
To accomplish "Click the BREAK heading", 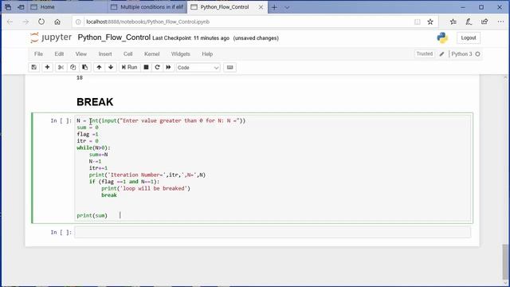I will (x=95, y=102).
